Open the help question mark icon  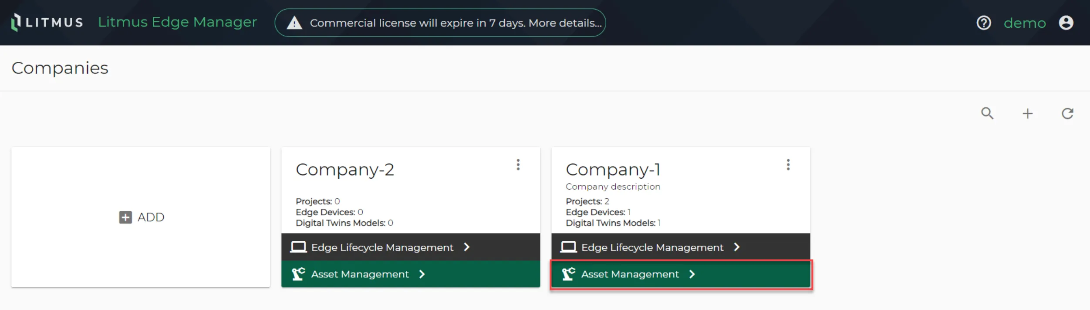point(984,23)
